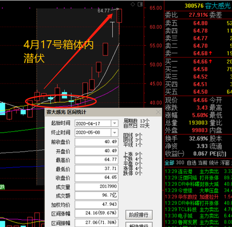Click the 板块排行 button
The height and width of the screenshot is (227, 232).
[x=139, y=225]
